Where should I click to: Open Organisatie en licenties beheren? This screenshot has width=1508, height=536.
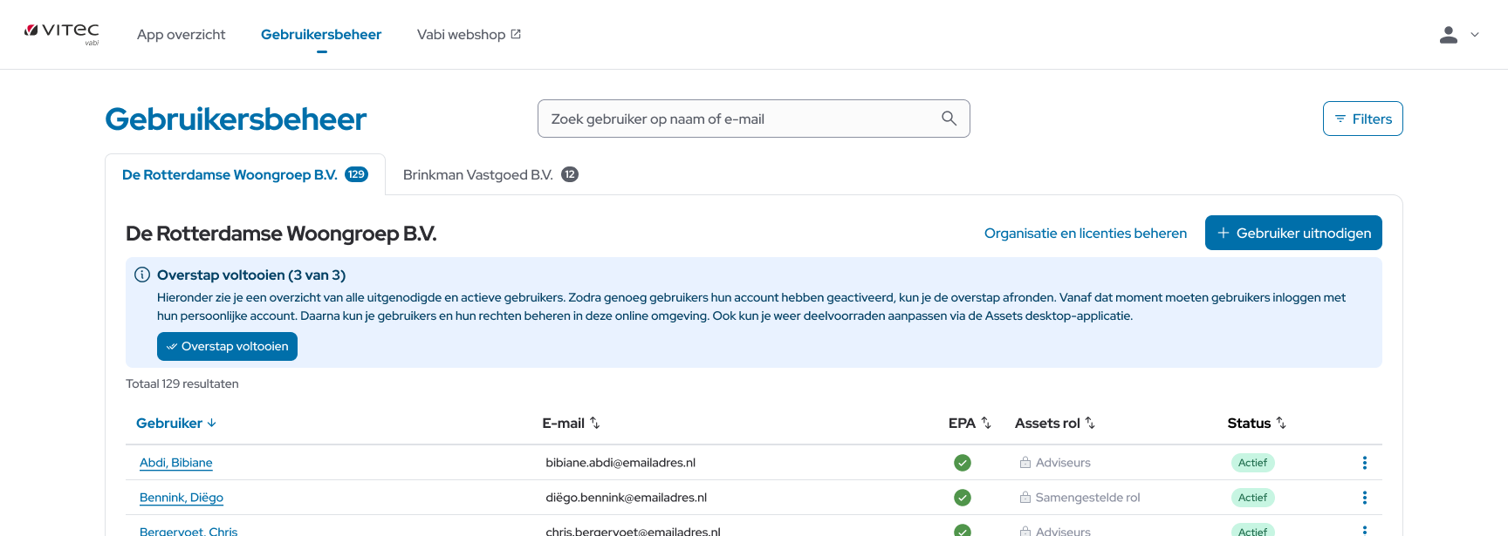[1085, 233]
